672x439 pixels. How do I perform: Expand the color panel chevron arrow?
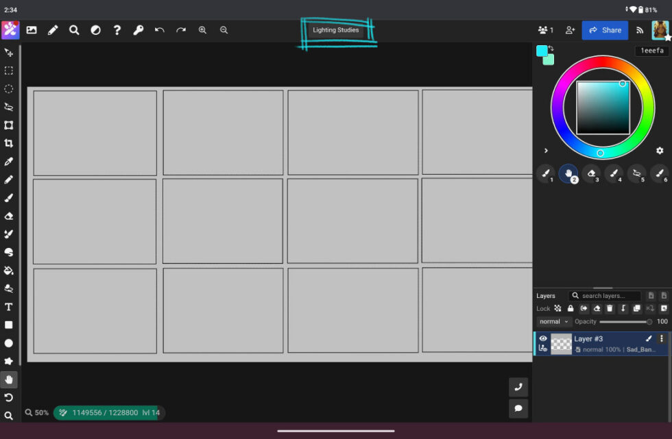coord(546,151)
